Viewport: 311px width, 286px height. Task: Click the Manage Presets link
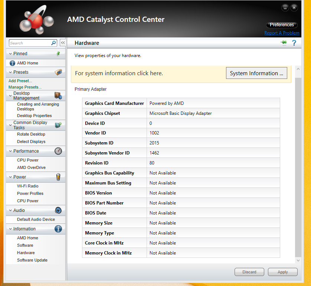25,87
